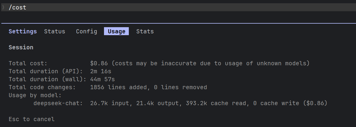
Task: Click the Session section heading
Action: coord(21,47)
